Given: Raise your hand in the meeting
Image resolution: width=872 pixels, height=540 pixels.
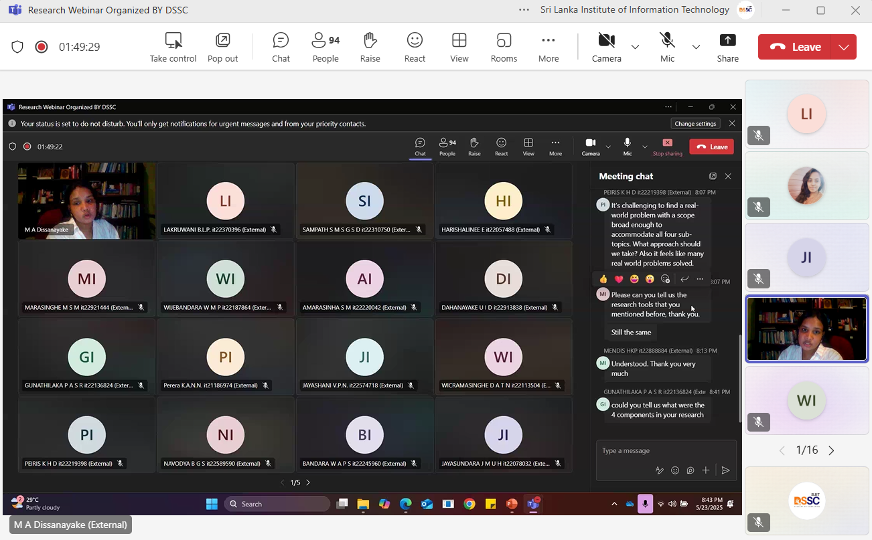Looking at the screenshot, I should point(370,47).
